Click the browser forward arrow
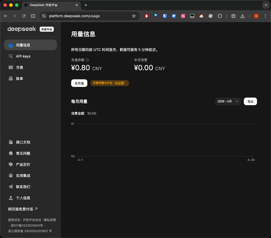Screen dimensions: 271x238 click(15, 16)
